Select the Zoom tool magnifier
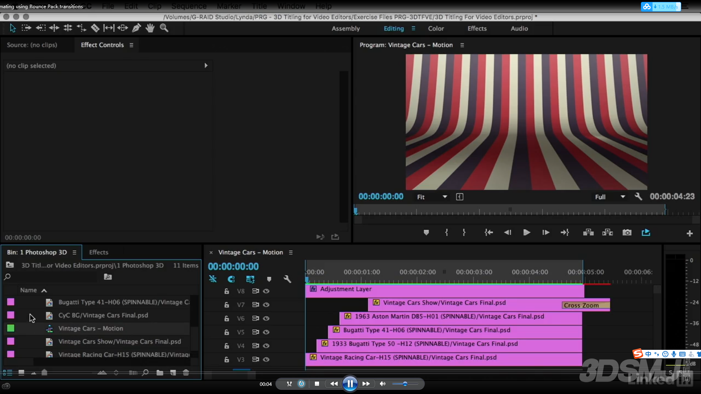Image resolution: width=701 pixels, height=394 pixels. 164,28
